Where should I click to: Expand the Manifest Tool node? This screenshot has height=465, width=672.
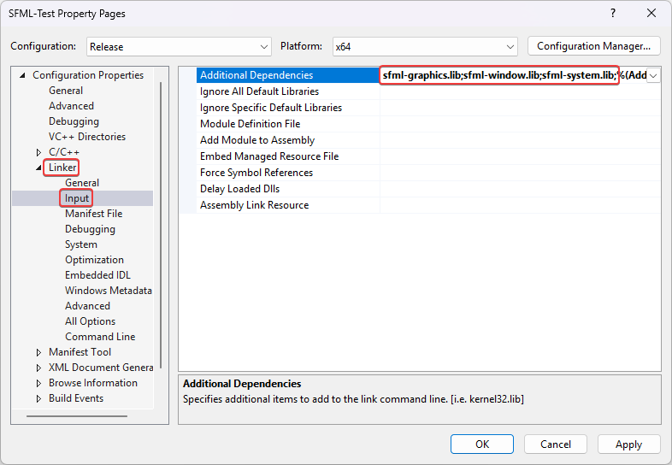(38, 352)
